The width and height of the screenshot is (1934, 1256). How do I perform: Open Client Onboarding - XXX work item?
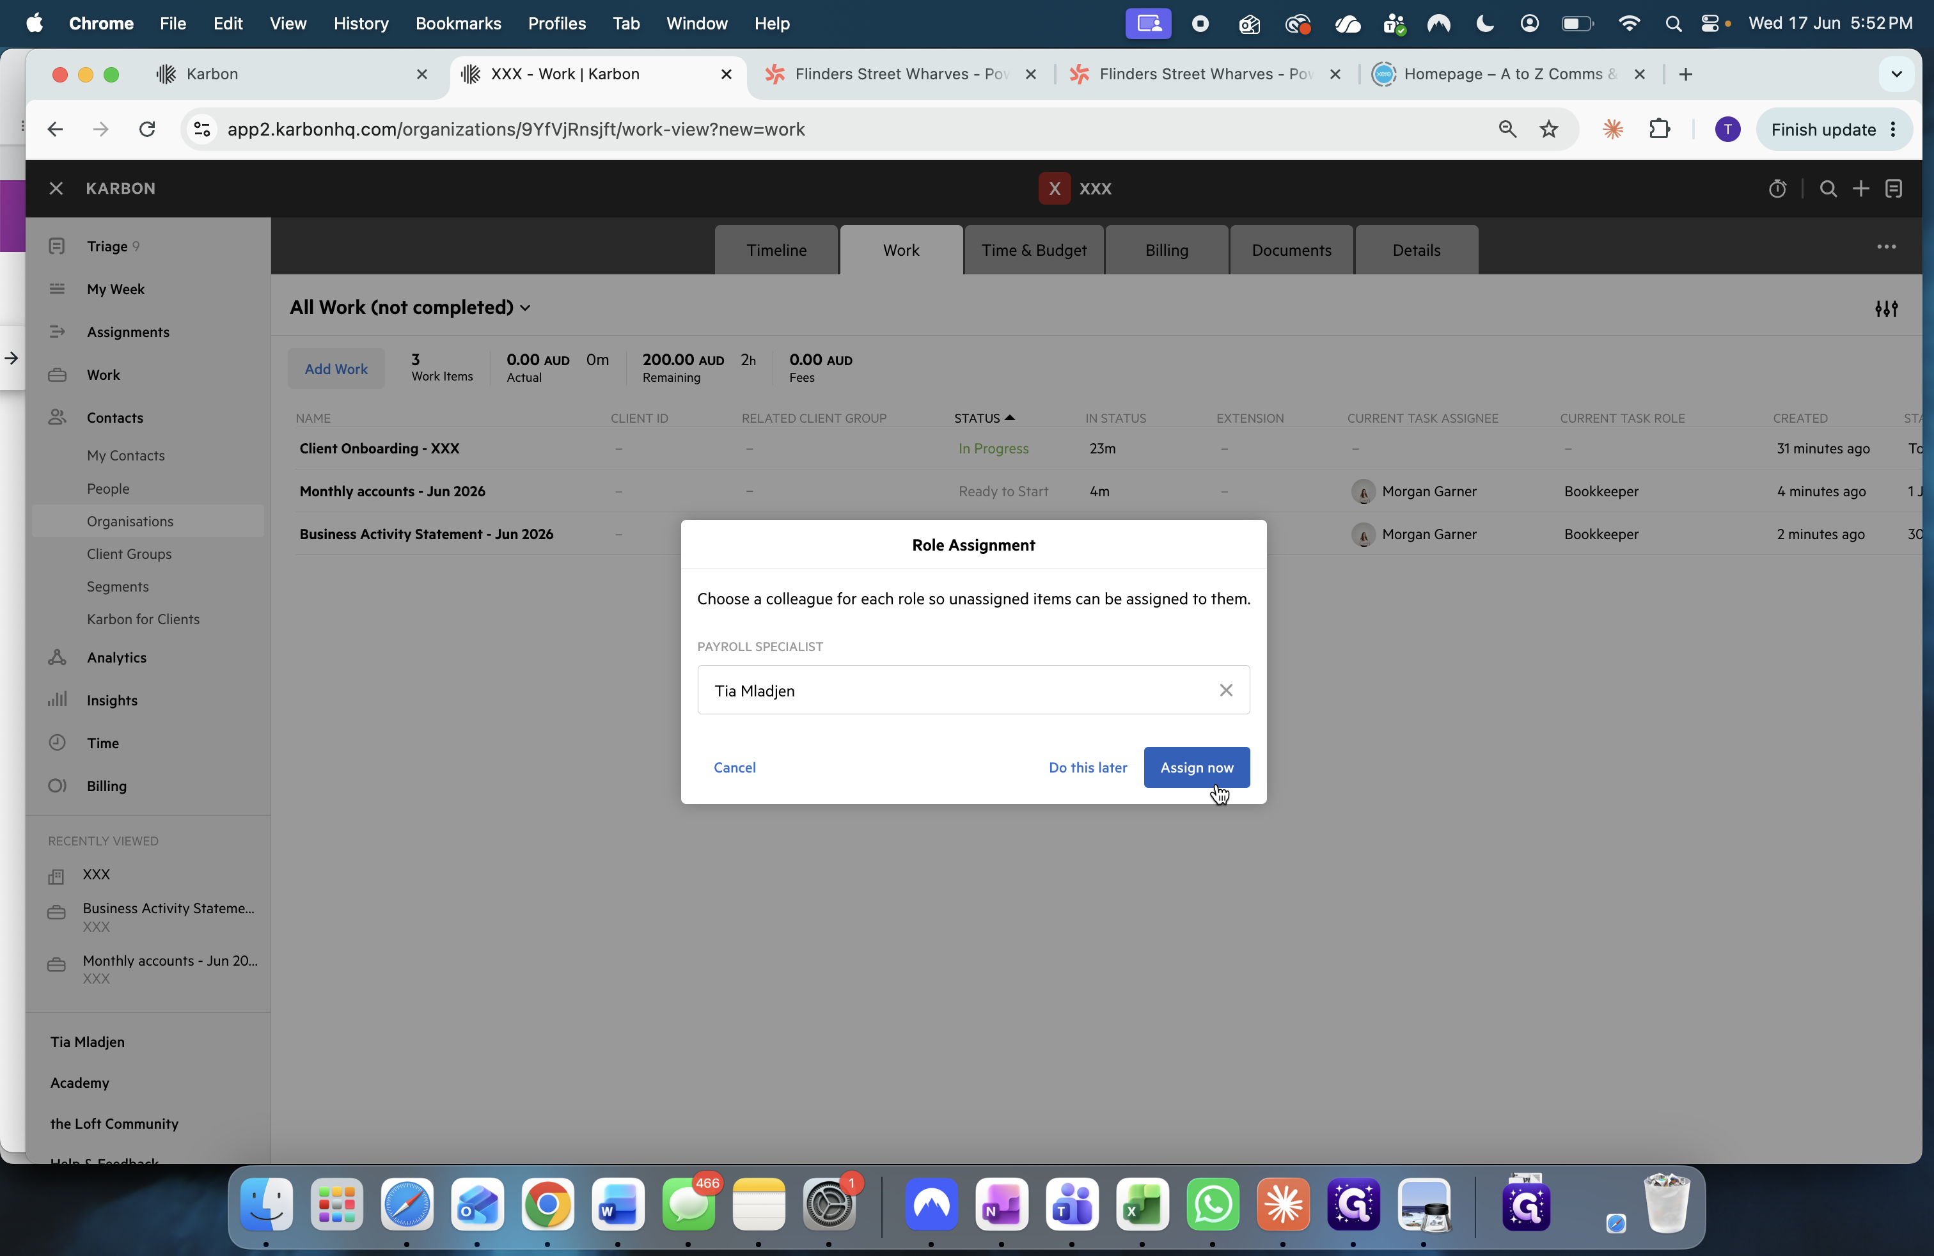click(x=379, y=448)
